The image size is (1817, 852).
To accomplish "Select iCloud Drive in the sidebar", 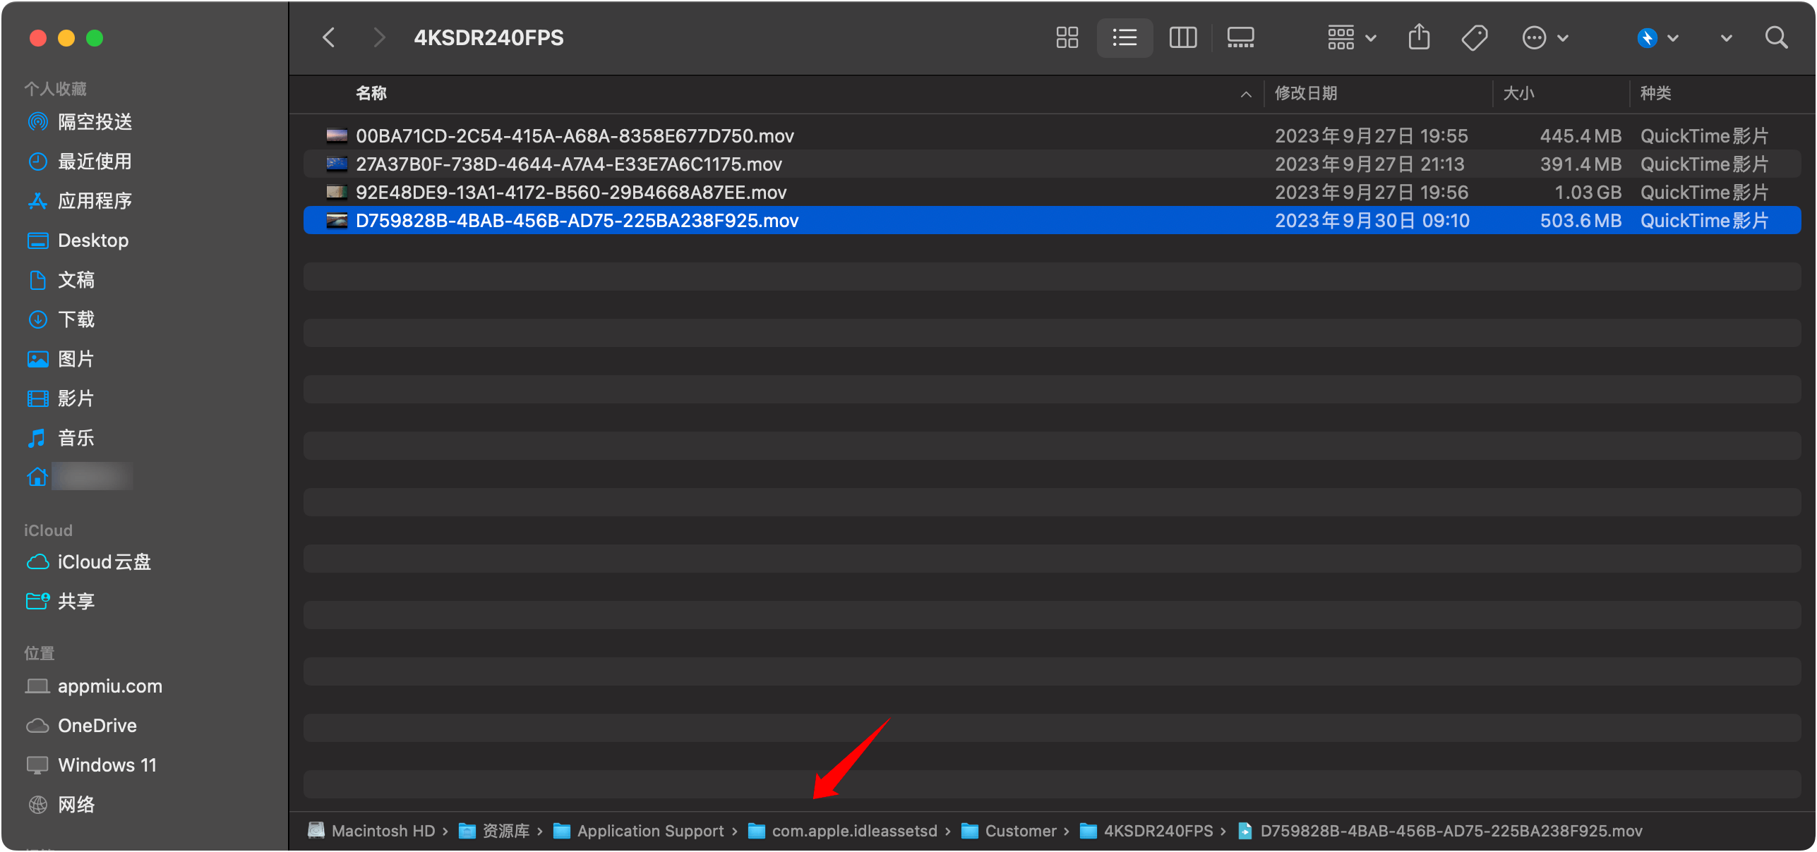I will 104,562.
